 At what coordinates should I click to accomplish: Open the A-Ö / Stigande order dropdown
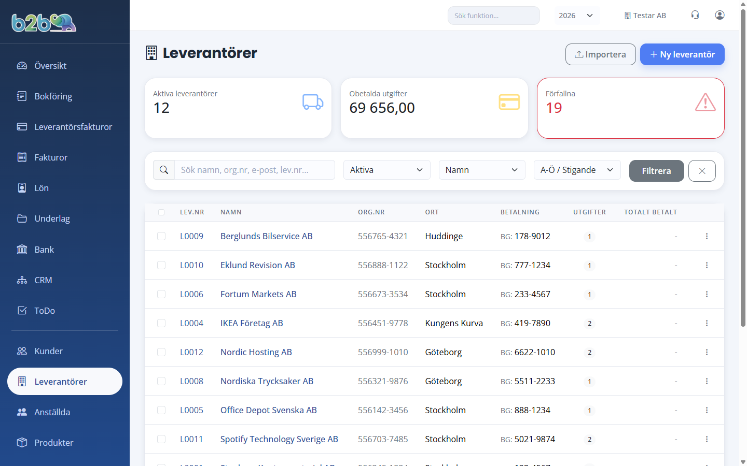[x=577, y=170]
